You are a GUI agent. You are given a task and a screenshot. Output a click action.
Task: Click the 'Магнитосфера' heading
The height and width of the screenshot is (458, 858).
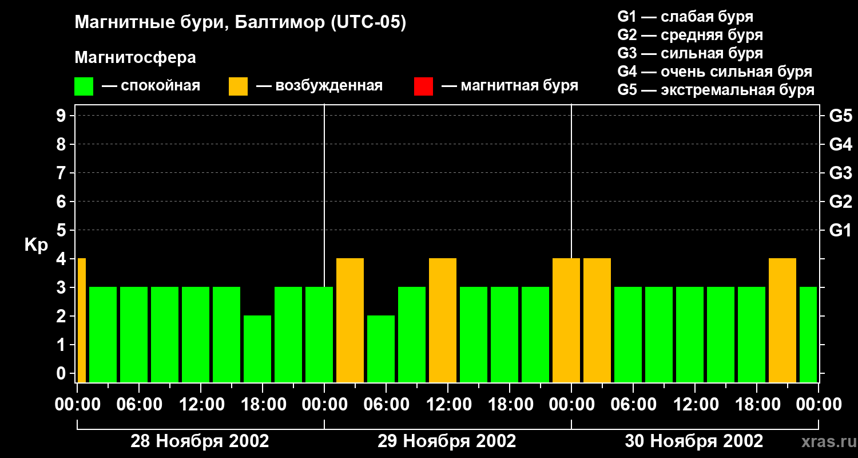coord(135,58)
